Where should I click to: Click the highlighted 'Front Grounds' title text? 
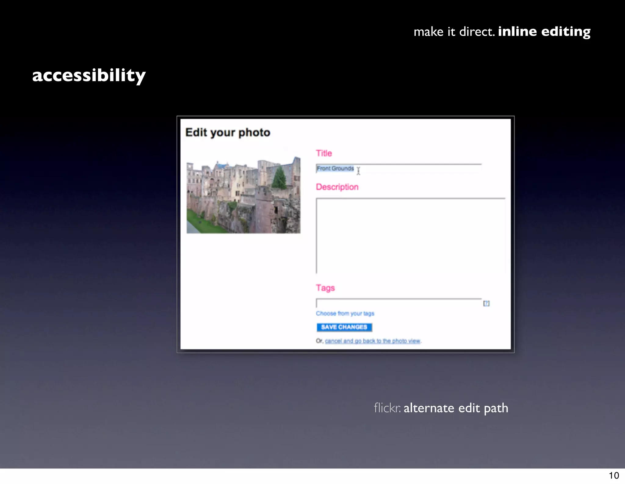[x=335, y=168]
